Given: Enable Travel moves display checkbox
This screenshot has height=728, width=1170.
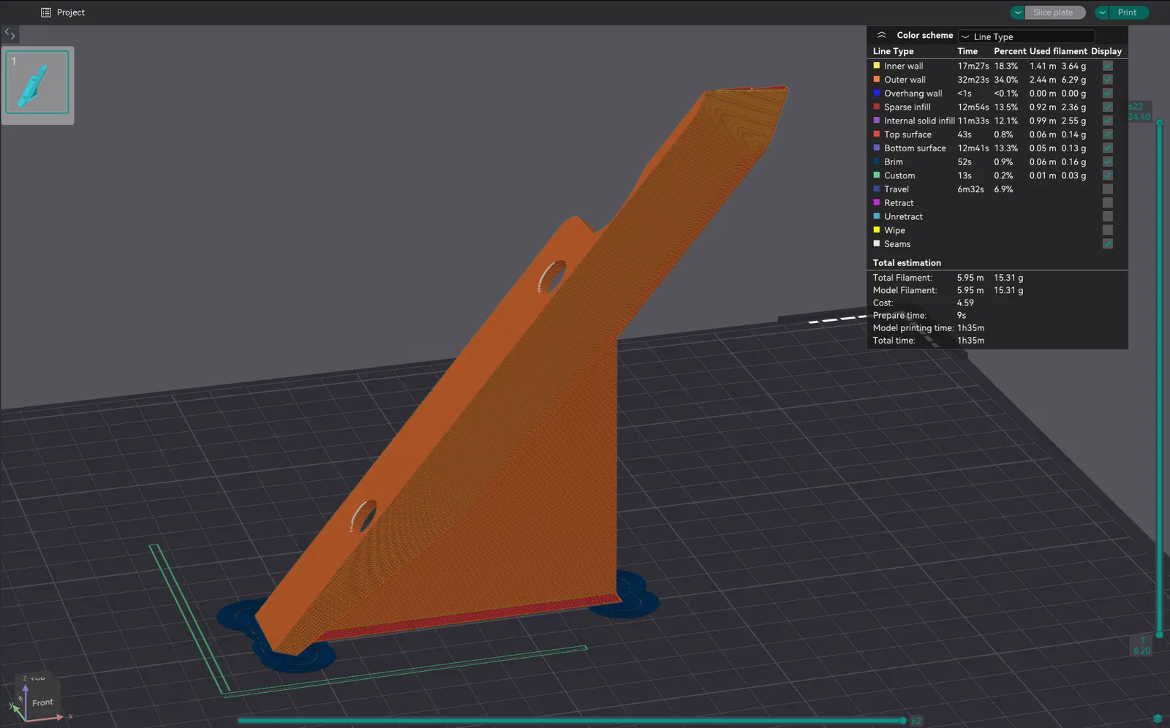Looking at the screenshot, I should point(1108,189).
